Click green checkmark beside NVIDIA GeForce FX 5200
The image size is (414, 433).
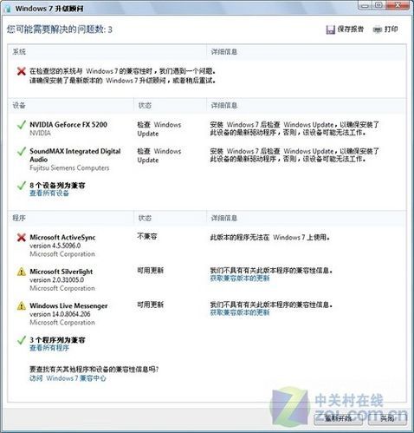[x=22, y=125]
